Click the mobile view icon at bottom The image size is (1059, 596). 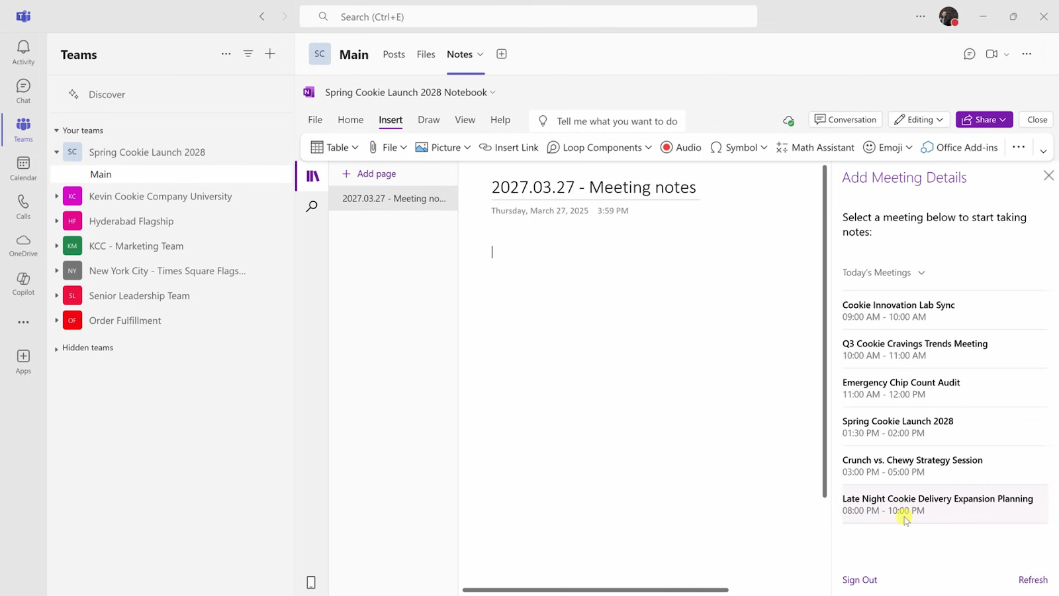(x=311, y=583)
